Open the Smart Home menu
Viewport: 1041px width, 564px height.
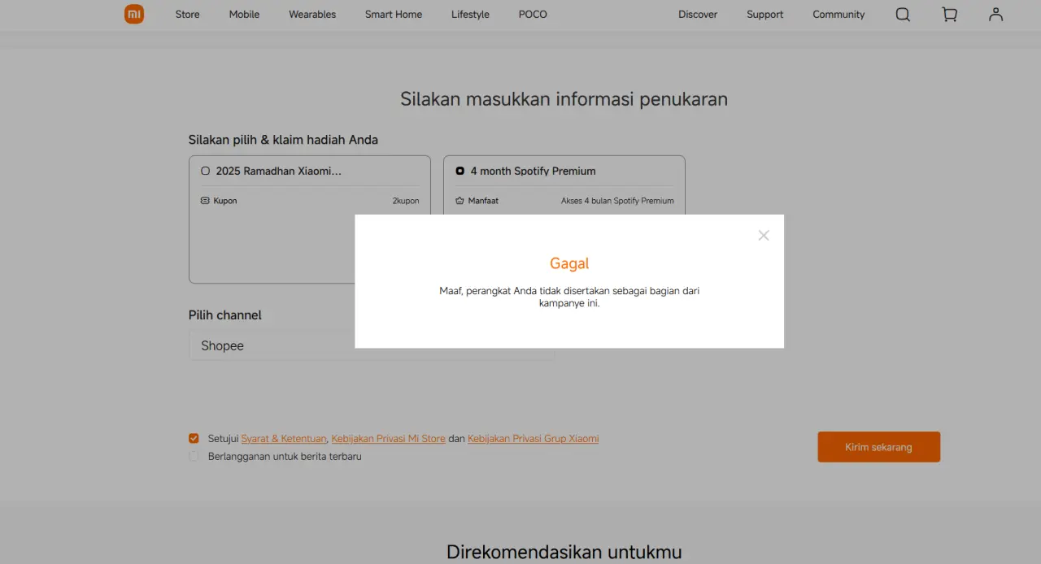coord(394,14)
